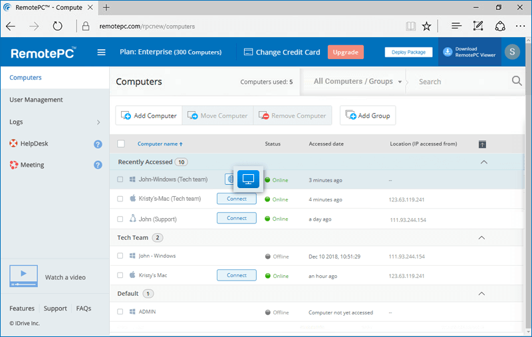
Task: Click the browser forward arrow
Action: (x=34, y=26)
